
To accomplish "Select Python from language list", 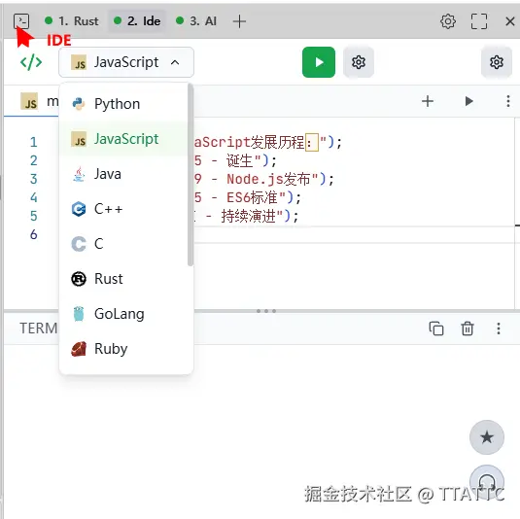I will tap(124, 104).
